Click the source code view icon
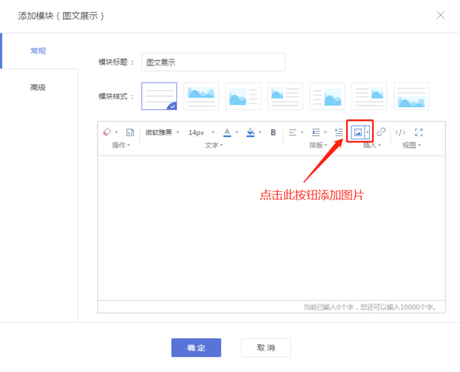 (x=400, y=132)
